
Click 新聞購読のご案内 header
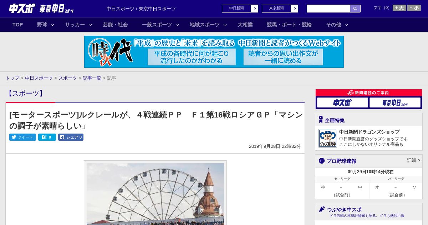369,93
